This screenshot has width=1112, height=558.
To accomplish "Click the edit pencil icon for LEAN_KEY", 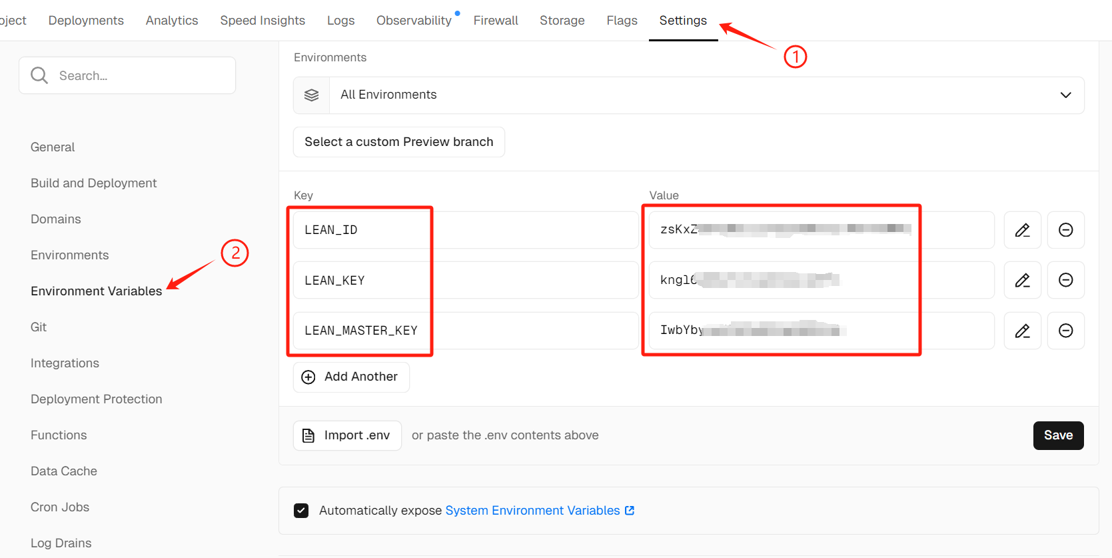I will pos(1022,280).
